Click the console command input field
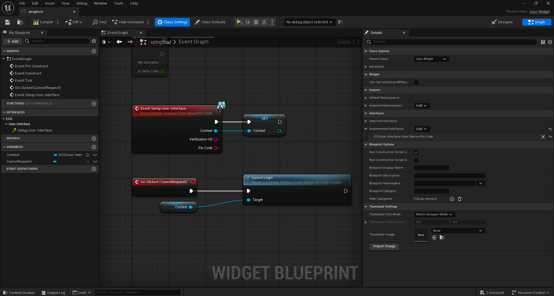This screenshot has width=554, height=296. point(138,292)
